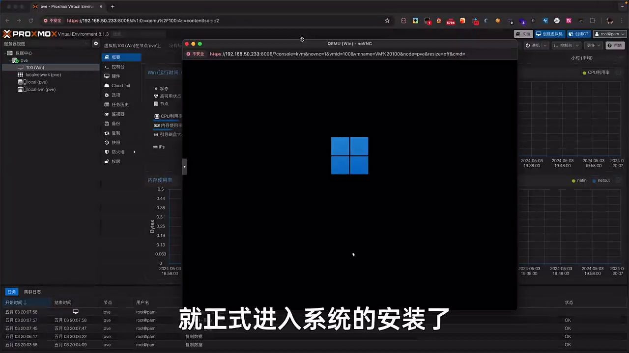Select the task row starting 五月 03 20:06:17
Screen dimensions: 629x353
click(314, 337)
